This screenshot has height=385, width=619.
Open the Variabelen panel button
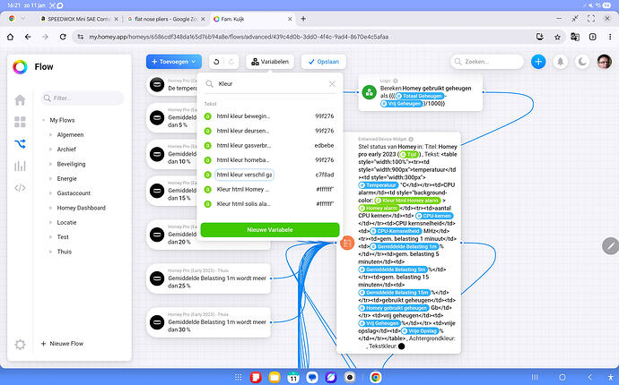(x=270, y=62)
